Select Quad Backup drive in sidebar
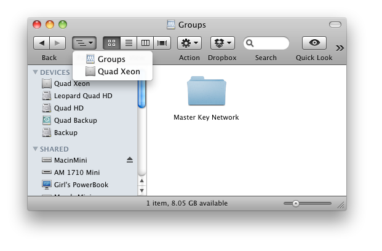The width and height of the screenshot is (382, 251). pos(75,120)
